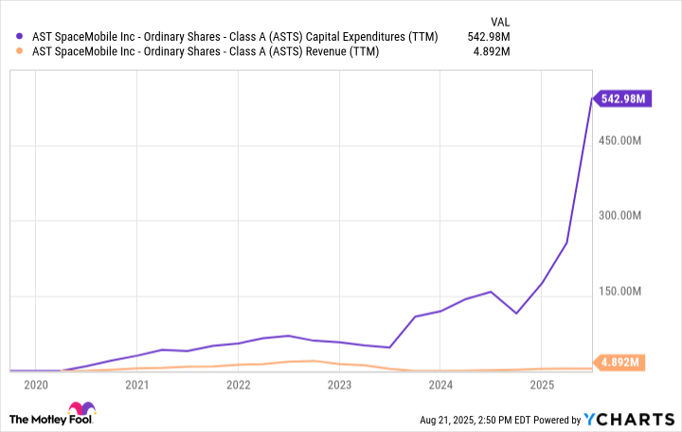Image resolution: width=682 pixels, height=432 pixels.
Task: Click The Motley Fool wordmark
Action: pos(50,420)
